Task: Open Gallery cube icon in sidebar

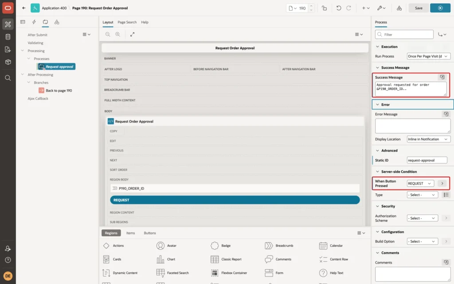Action: [8, 62]
